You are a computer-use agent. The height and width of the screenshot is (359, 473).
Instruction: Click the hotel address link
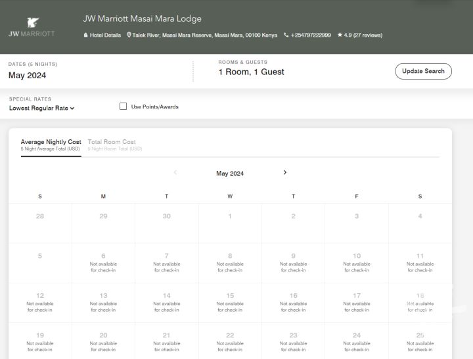coord(205,35)
